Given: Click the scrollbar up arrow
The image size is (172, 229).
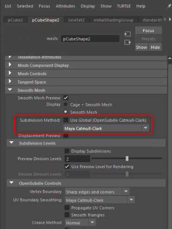Looking at the screenshot, I should click(x=170, y=58).
